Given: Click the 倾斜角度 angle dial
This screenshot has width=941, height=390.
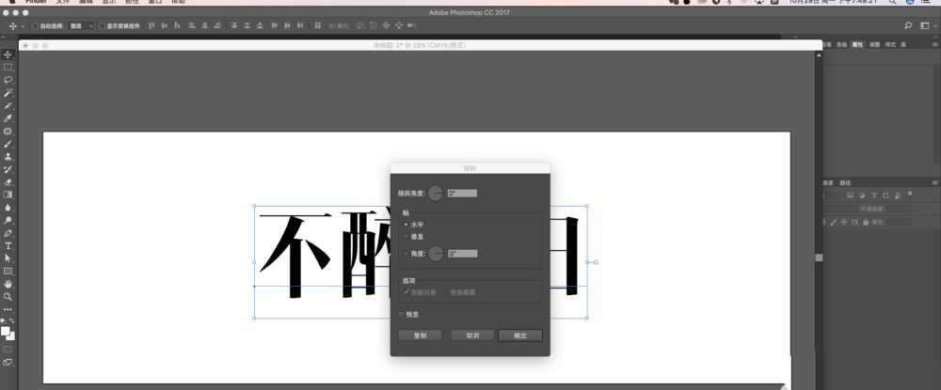Looking at the screenshot, I should [435, 193].
